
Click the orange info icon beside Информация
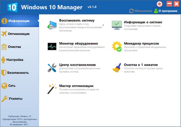[4, 21]
